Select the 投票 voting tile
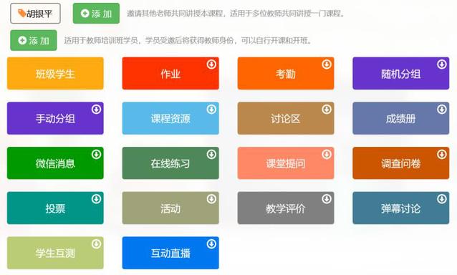Image resolution: width=457 pixels, height=275 pixels. (x=55, y=208)
